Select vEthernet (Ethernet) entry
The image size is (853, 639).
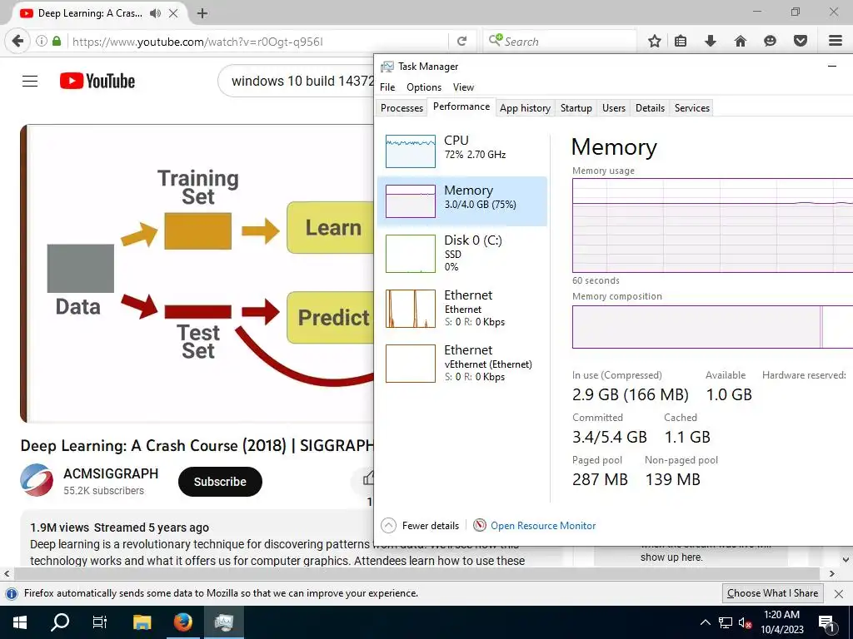pyautogui.click(x=461, y=363)
